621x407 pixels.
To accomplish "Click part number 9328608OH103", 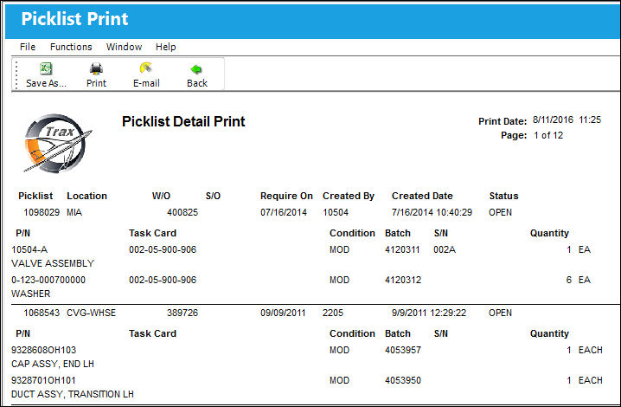I will coord(43,350).
